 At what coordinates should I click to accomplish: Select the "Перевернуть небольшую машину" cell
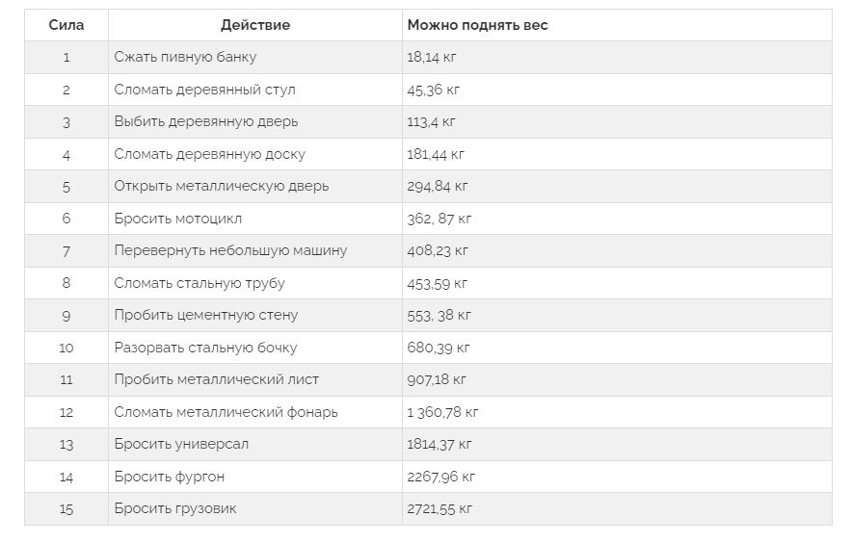pyautogui.click(x=254, y=251)
